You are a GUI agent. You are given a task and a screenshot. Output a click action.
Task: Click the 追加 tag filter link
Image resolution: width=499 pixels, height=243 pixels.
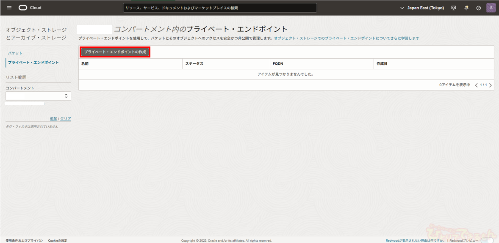click(53, 118)
